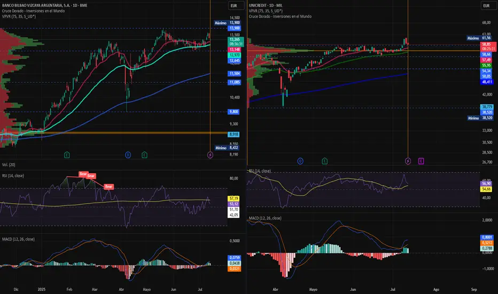This screenshot has width=498, height=294.
Task: Open the purple upcoming earnings E icon on UniCredit chart
Action: 421,161
